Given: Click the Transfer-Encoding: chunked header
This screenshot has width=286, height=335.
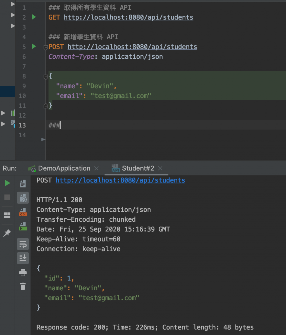Looking at the screenshot, I should click(86, 219).
